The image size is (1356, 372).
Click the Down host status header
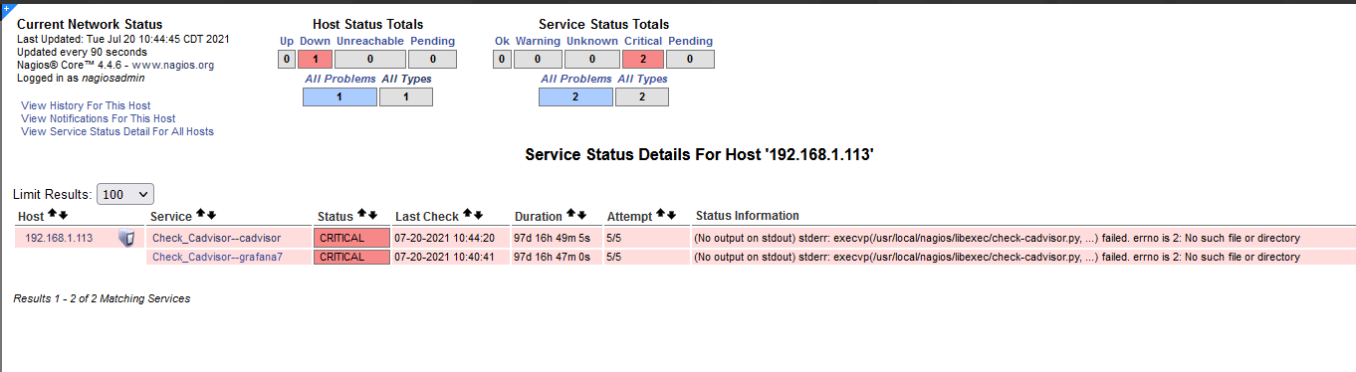(x=315, y=41)
